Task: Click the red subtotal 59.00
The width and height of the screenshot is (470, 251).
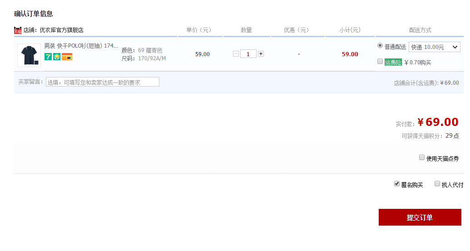Action: (x=350, y=54)
